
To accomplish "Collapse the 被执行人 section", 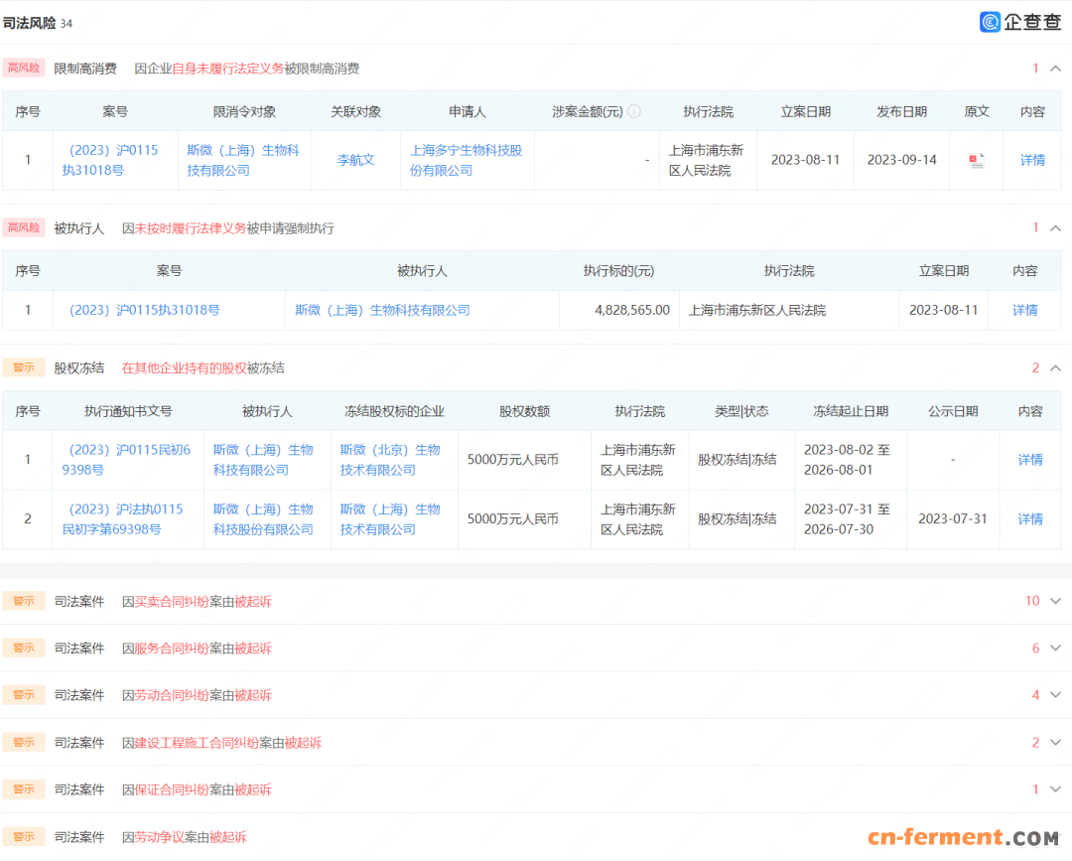I will (1055, 228).
